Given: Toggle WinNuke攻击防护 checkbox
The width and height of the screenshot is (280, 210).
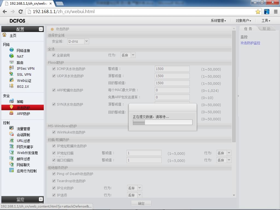Looking at the screenshot, I should coord(54,132).
